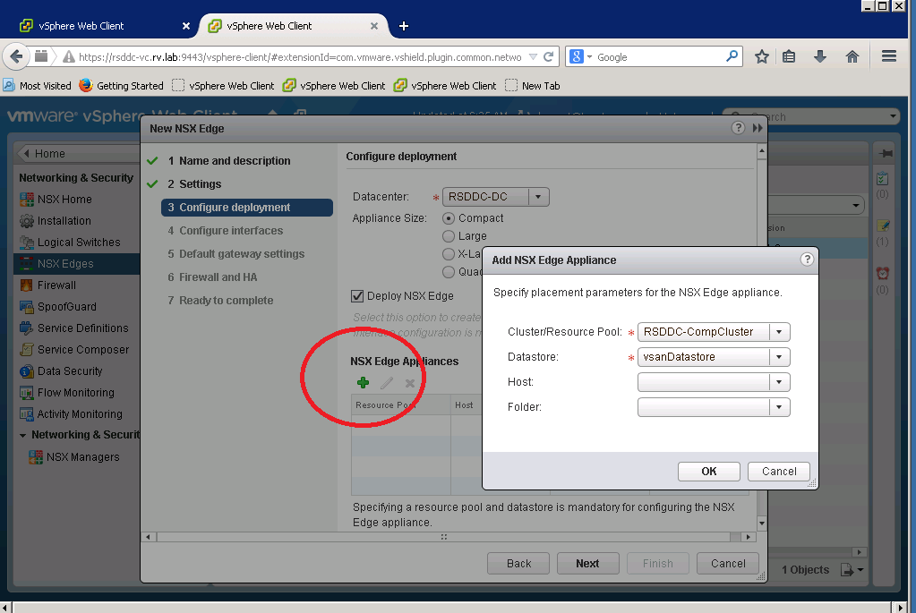Open the Firefox bookmark star icon
Screen dimensions: 916x613
pos(762,56)
